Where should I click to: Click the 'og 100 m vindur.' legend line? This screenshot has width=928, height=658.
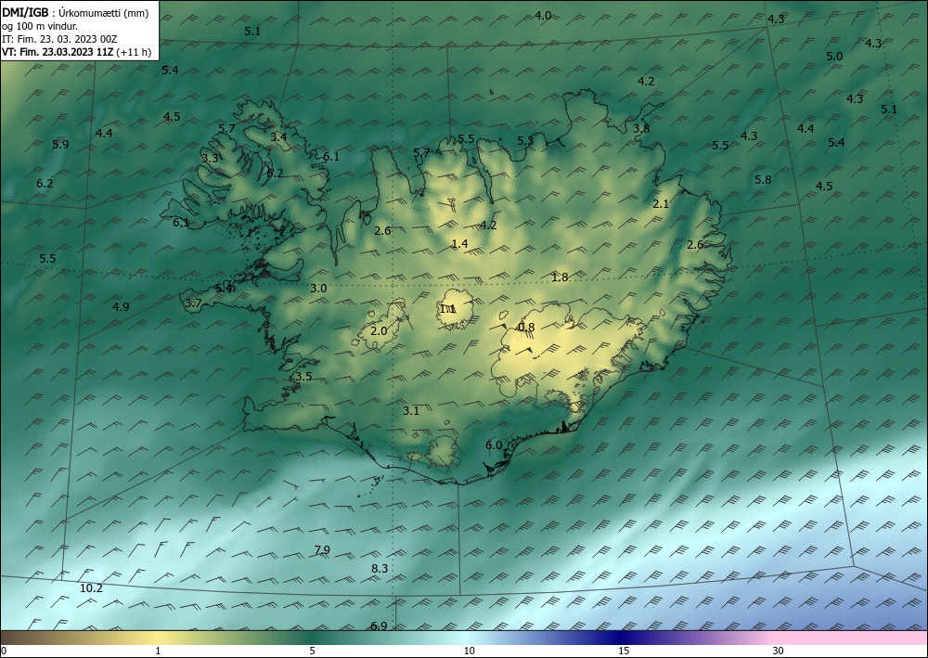[39, 26]
